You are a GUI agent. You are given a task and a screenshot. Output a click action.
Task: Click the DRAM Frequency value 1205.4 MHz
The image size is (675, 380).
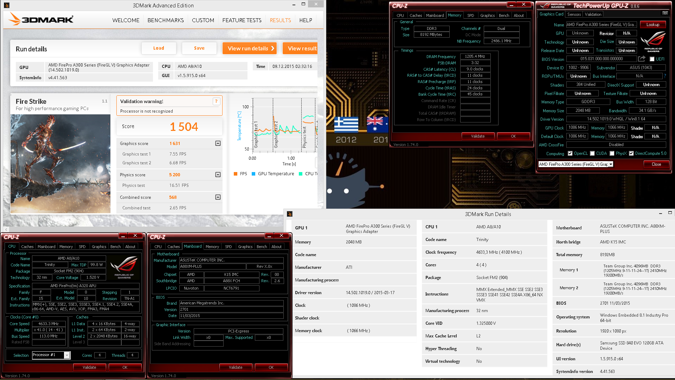click(x=475, y=56)
